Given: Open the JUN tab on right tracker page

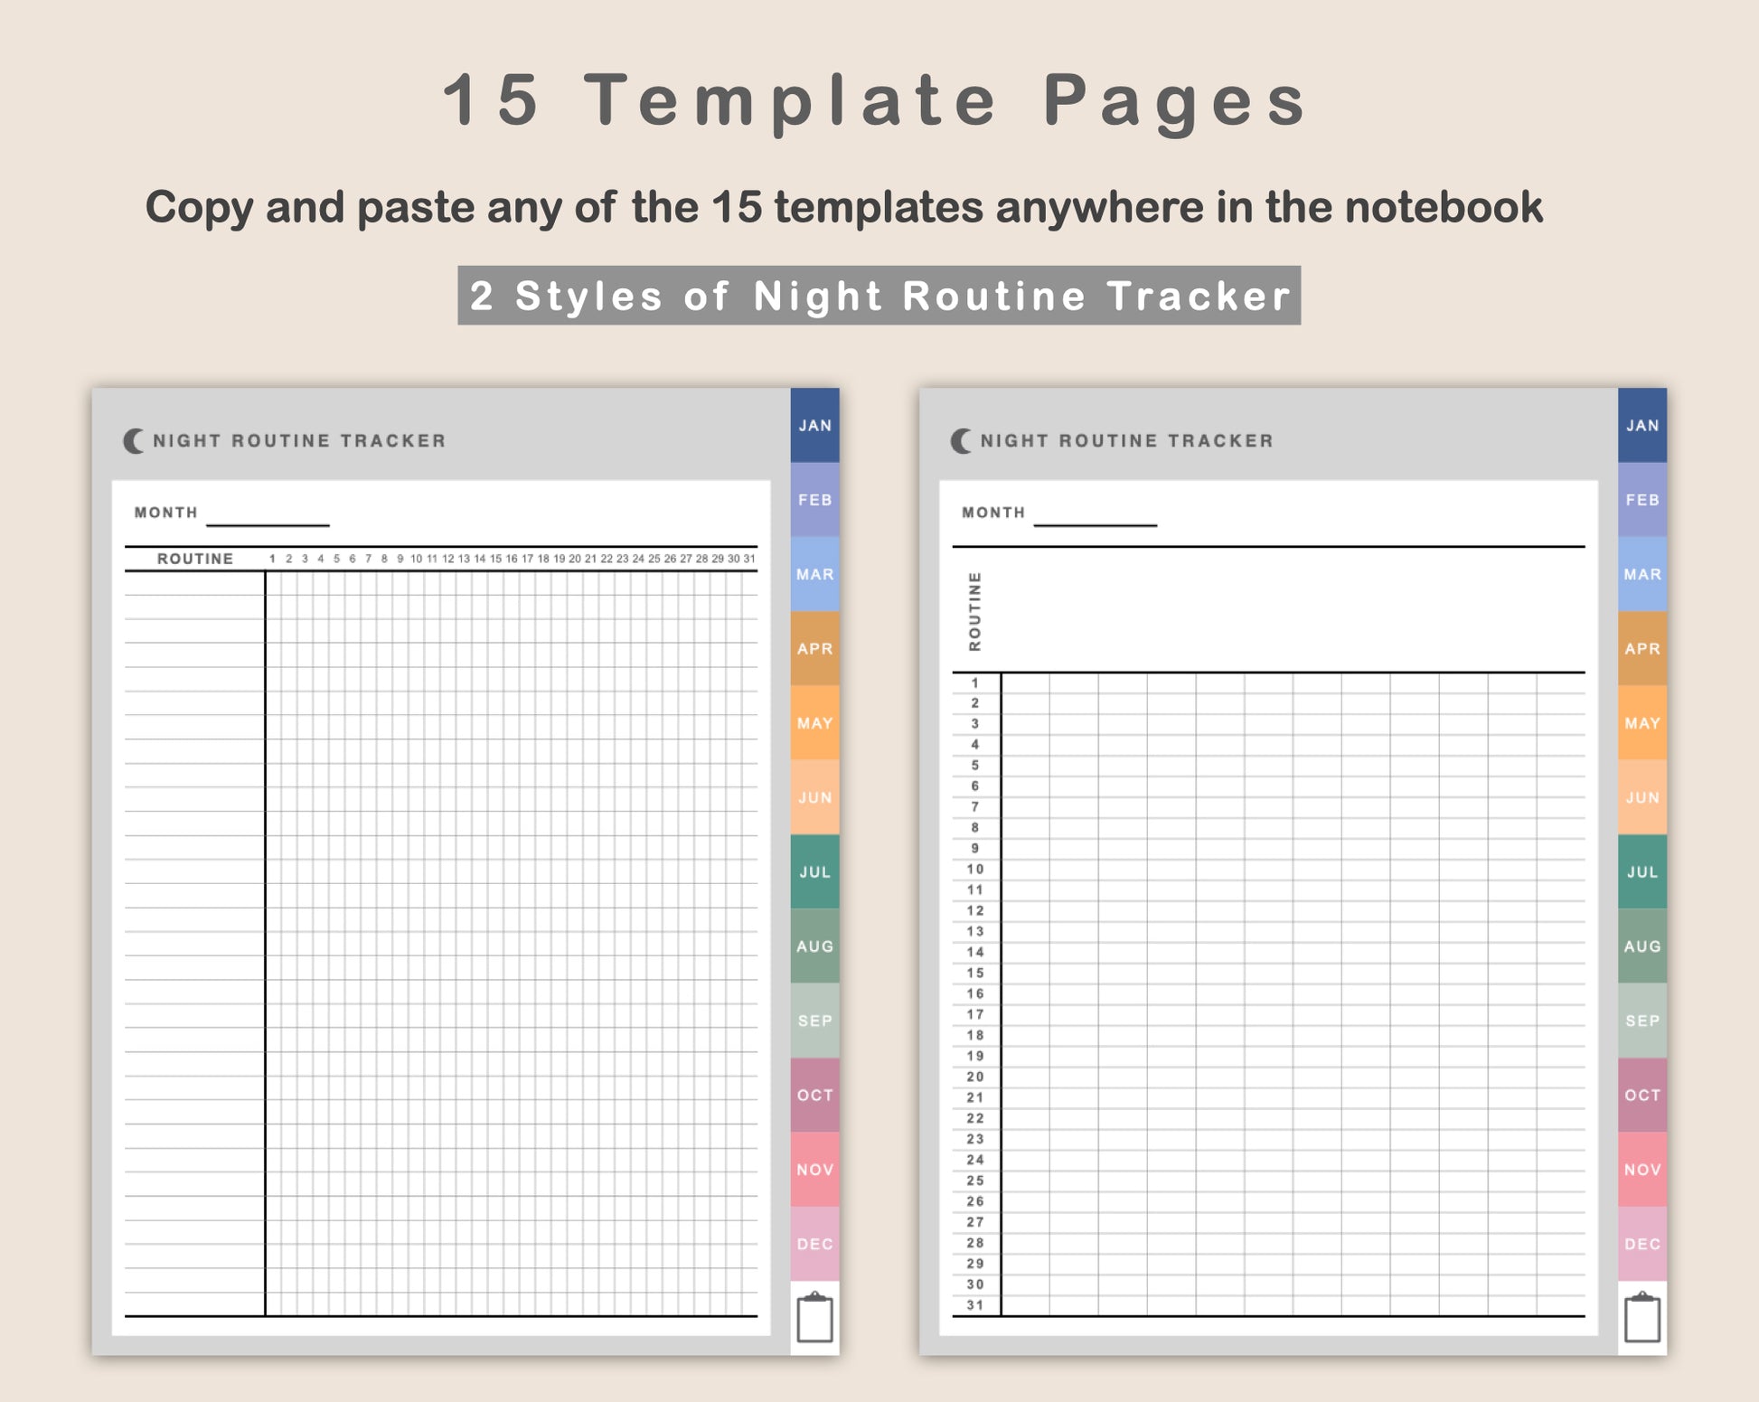Looking at the screenshot, I should click(x=1642, y=797).
